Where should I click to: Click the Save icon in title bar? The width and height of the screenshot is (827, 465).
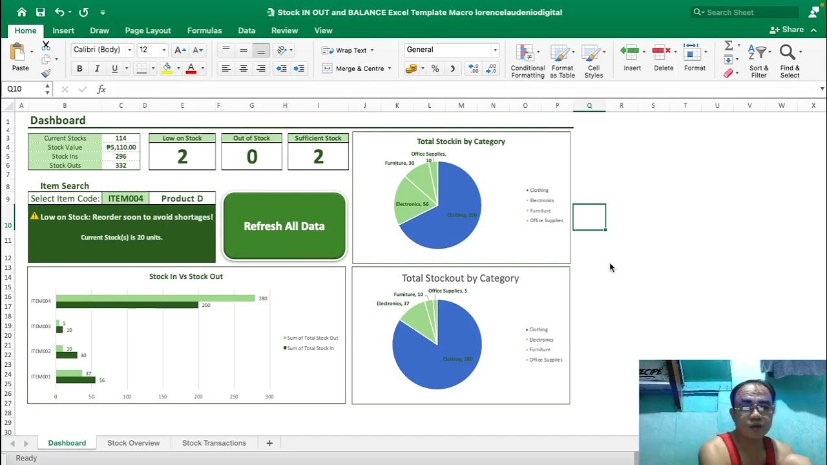[41, 12]
